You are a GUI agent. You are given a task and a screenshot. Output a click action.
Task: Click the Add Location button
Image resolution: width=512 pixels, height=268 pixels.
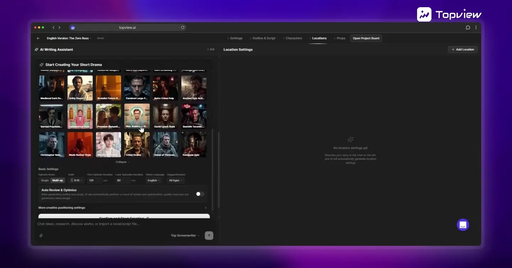coord(463,50)
